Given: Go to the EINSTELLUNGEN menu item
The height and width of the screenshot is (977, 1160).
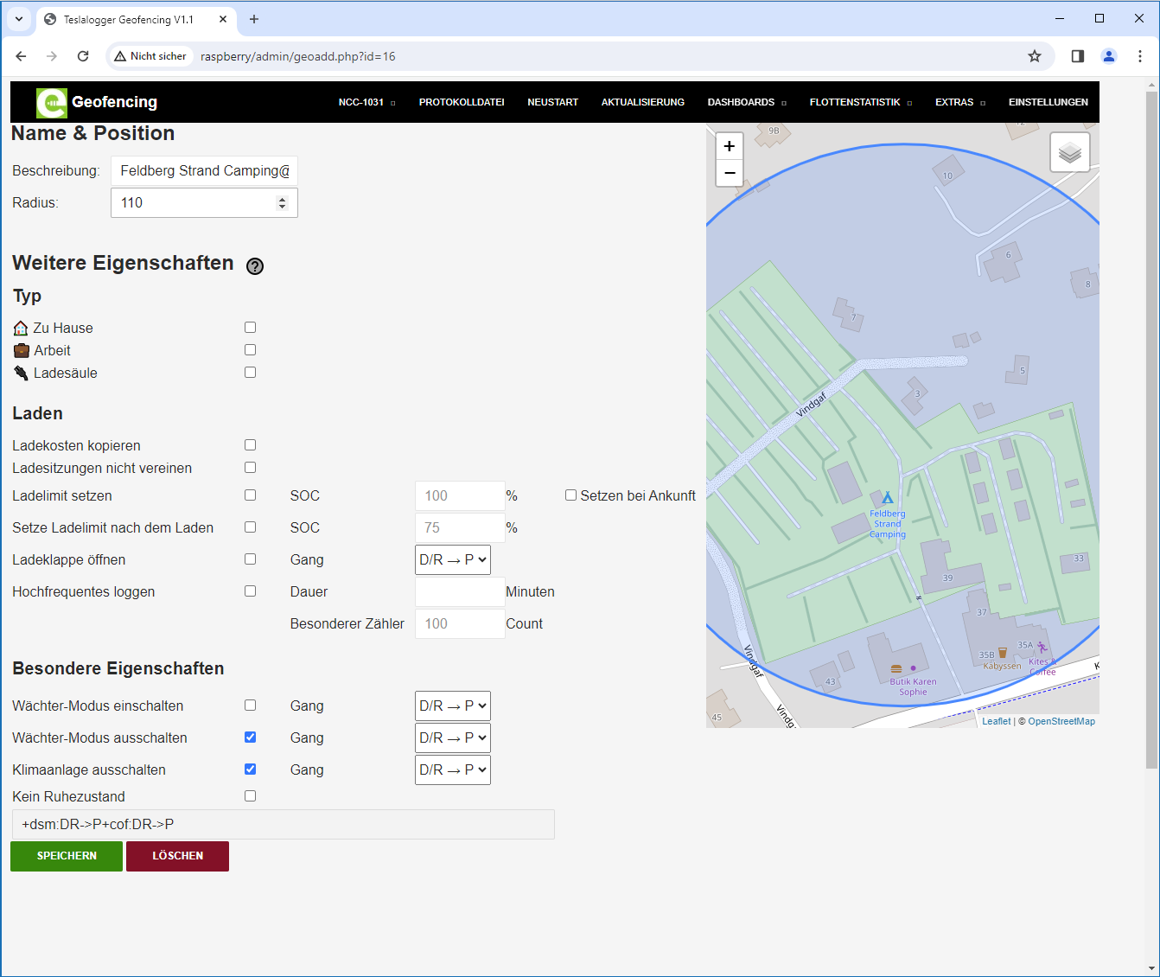Looking at the screenshot, I should (x=1048, y=102).
